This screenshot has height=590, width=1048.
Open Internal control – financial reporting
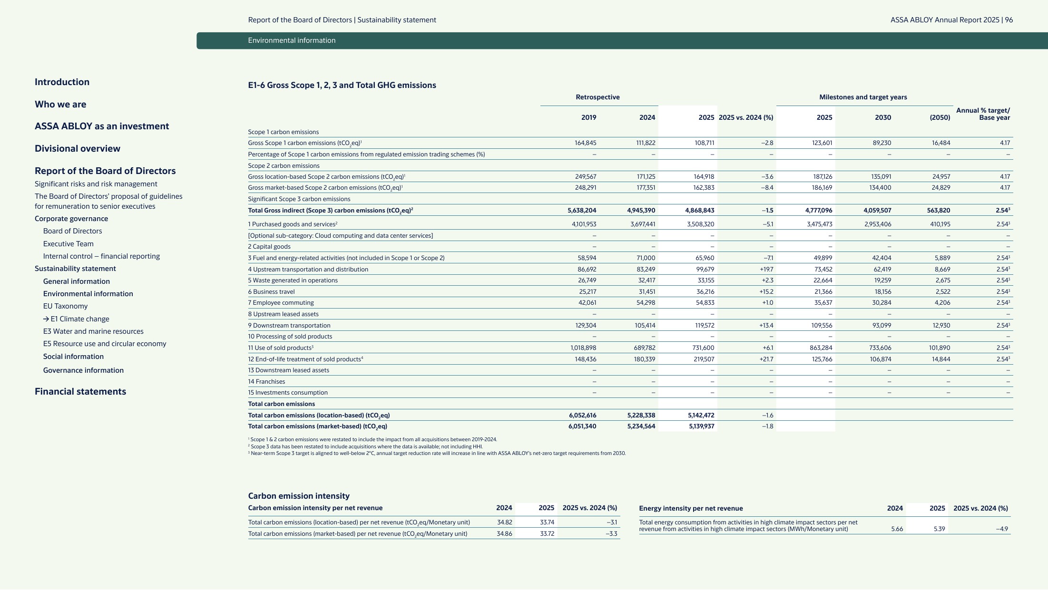pyautogui.click(x=102, y=256)
